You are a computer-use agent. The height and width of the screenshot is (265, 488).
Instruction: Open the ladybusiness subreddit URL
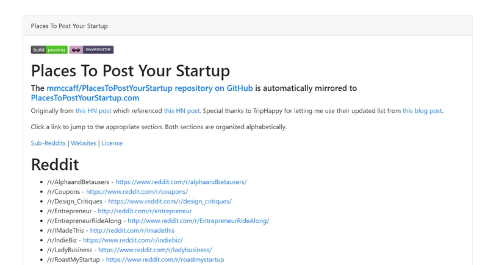155,250
